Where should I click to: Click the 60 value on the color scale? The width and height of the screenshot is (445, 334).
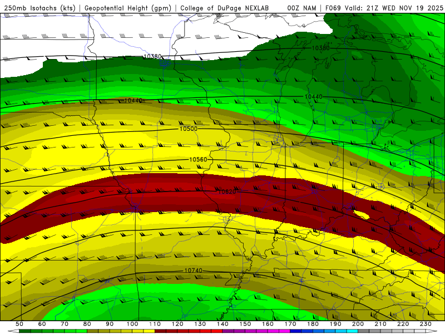point(42,324)
